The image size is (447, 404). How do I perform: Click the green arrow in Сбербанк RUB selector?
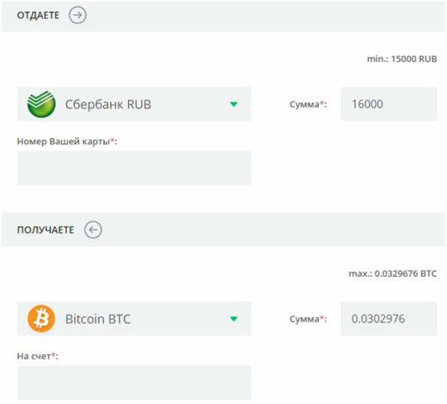tap(234, 104)
